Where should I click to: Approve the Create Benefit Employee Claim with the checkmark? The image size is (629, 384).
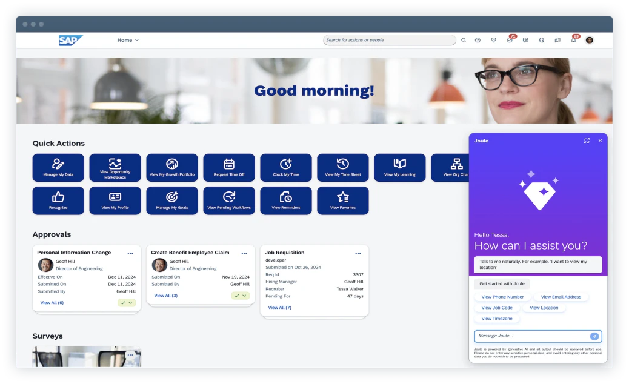[236, 296]
